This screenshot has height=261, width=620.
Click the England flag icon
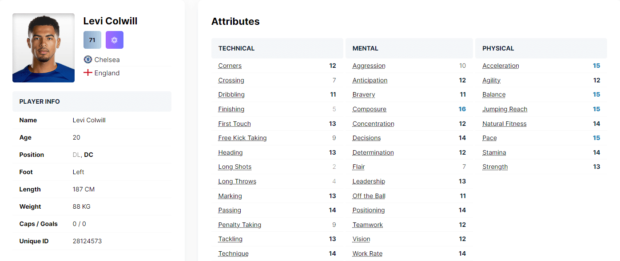coord(88,73)
